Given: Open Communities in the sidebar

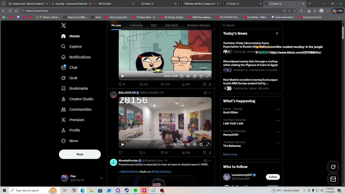Looking at the screenshot, I should pyautogui.click(x=76, y=109).
